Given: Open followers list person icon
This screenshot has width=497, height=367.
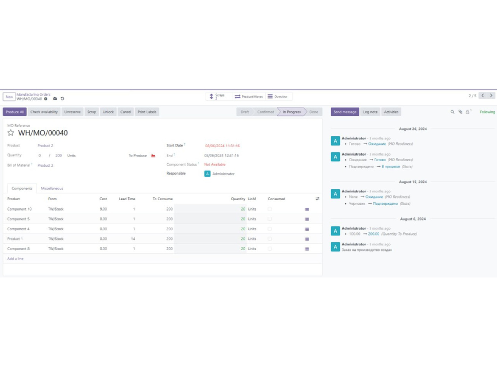Looking at the screenshot, I should 468,112.
